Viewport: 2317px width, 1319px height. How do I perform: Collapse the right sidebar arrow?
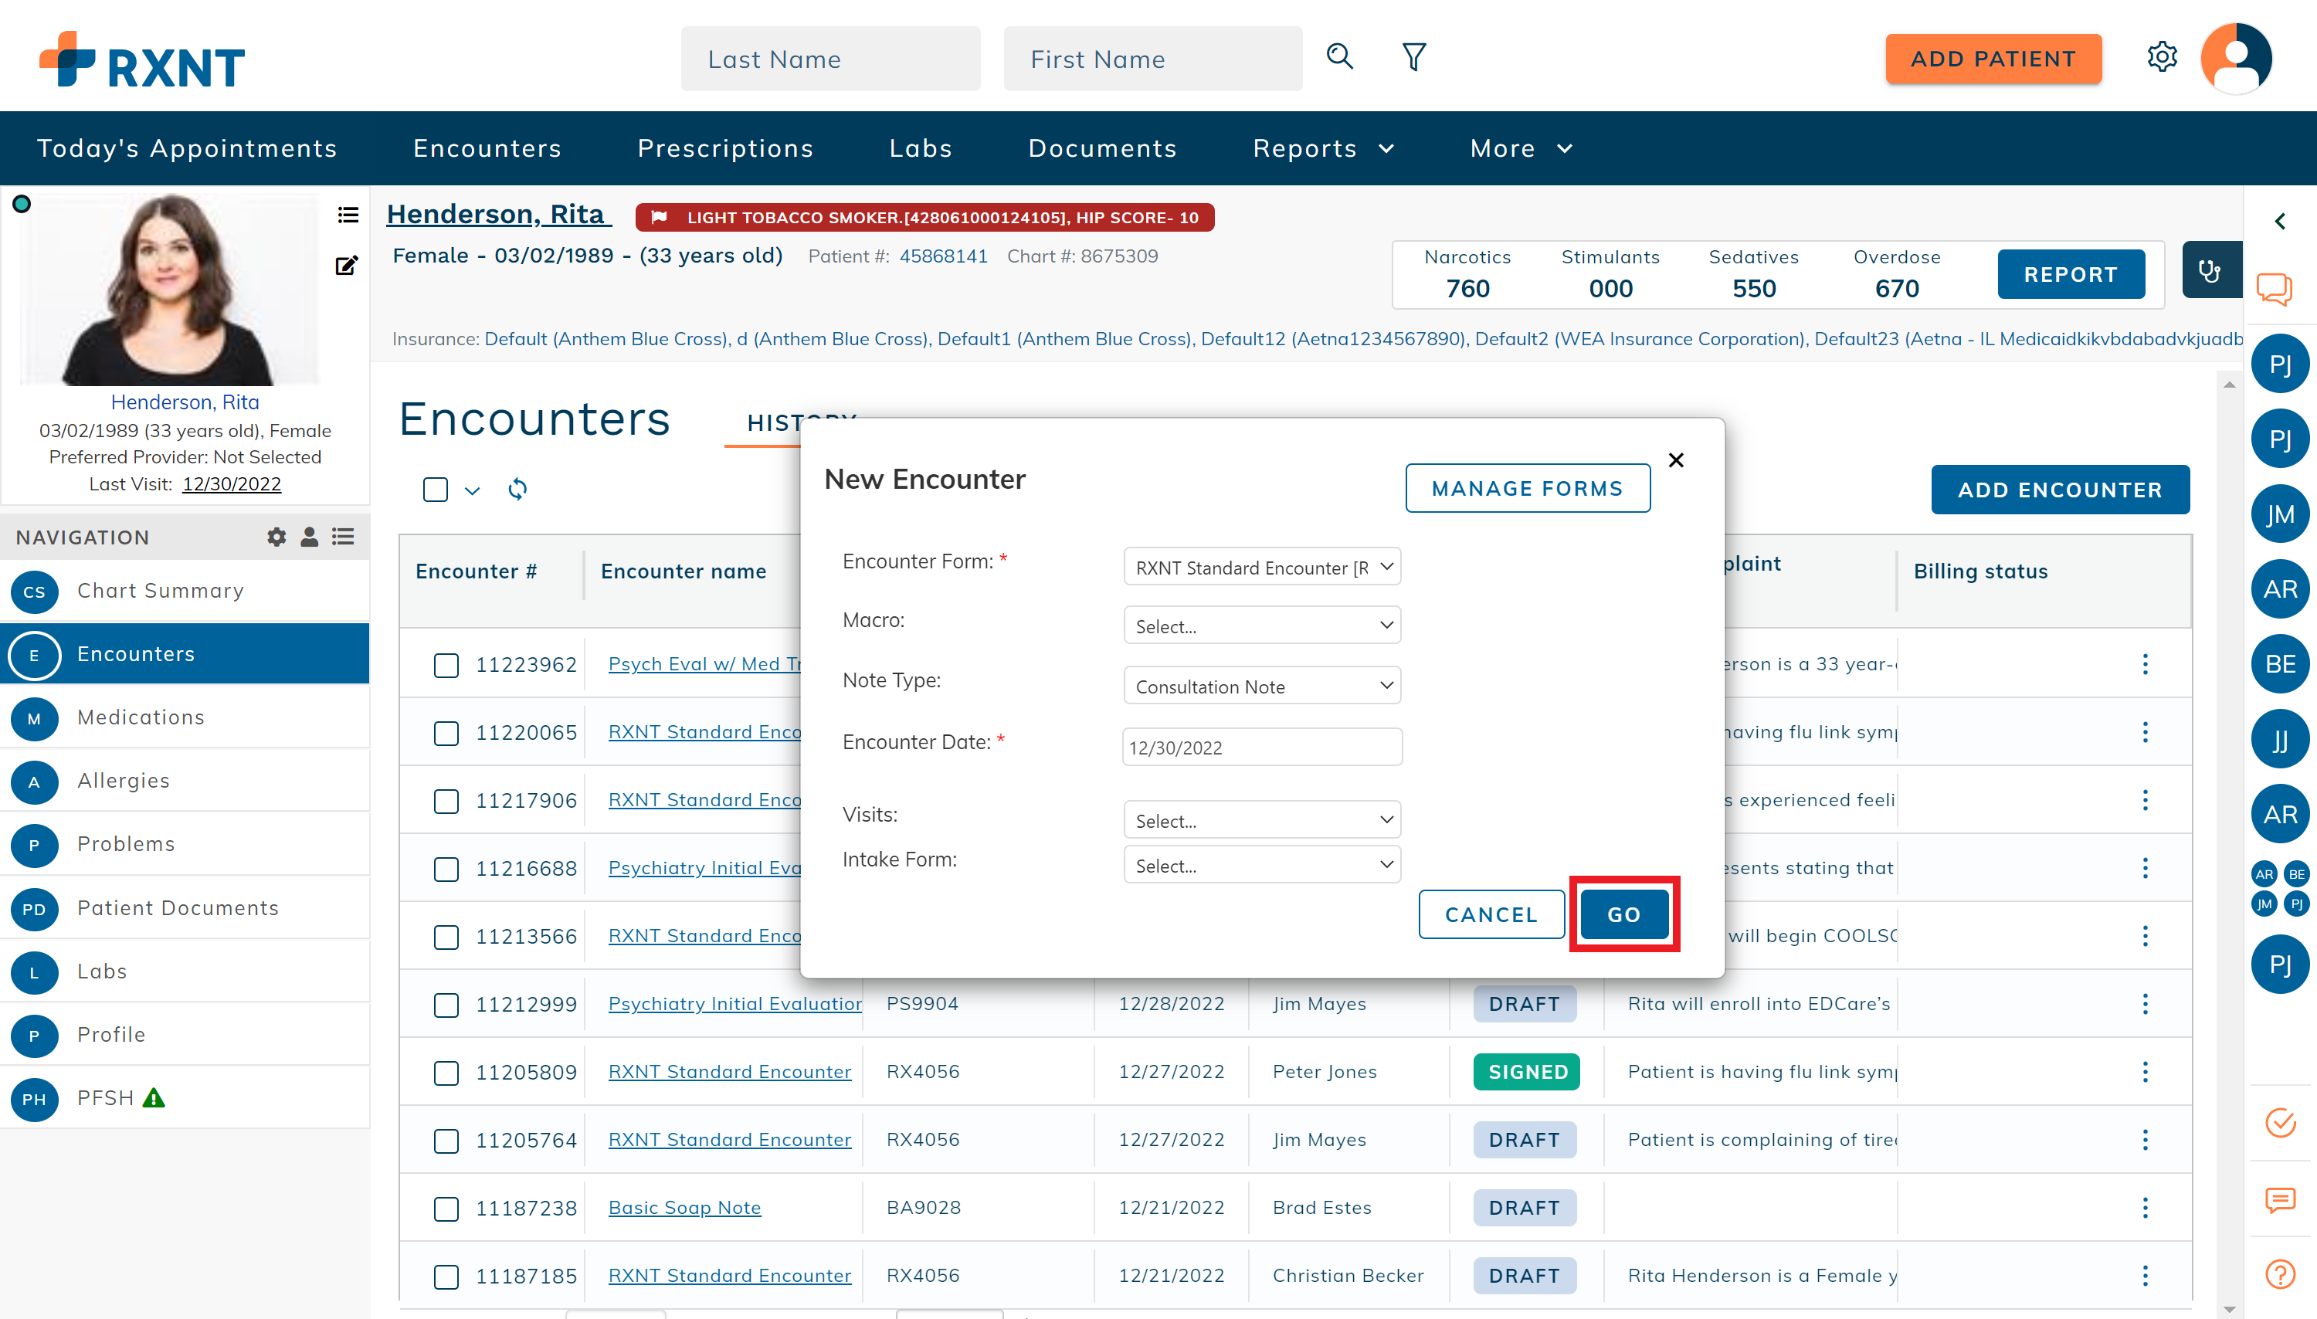pyautogui.click(x=2280, y=221)
